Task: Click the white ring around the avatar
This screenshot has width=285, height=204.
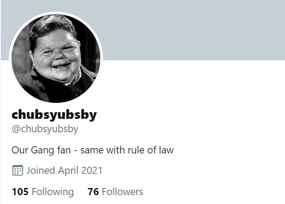Action: tap(56, 13)
